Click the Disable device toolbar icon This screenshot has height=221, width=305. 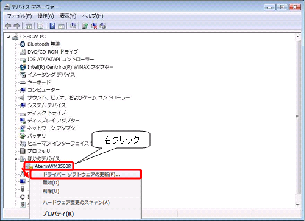point(102,26)
